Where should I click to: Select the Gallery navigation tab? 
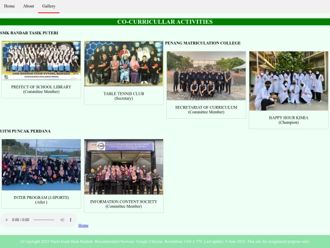click(x=49, y=6)
